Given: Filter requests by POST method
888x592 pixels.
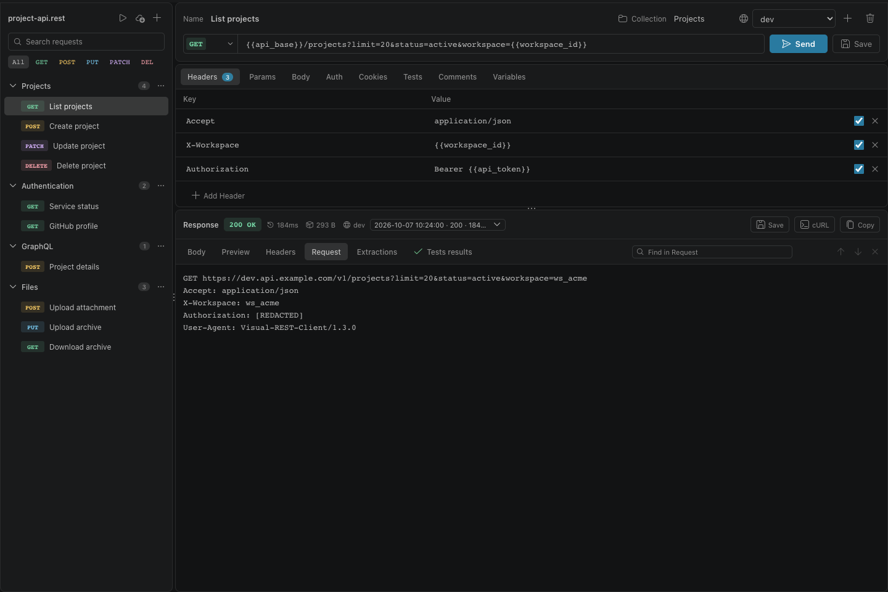Looking at the screenshot, I should (67, 62).
